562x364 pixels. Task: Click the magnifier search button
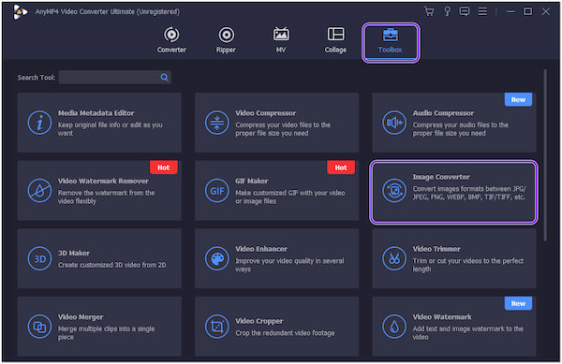tap(165, 78)
